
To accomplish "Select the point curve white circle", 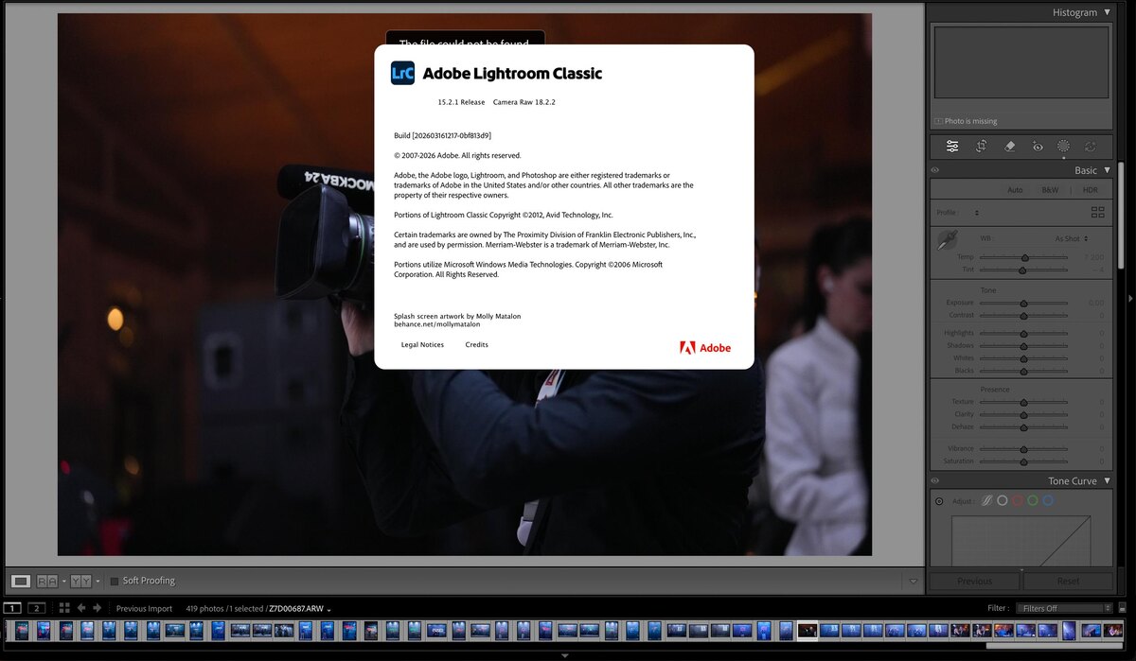I will pos(1003,500).
